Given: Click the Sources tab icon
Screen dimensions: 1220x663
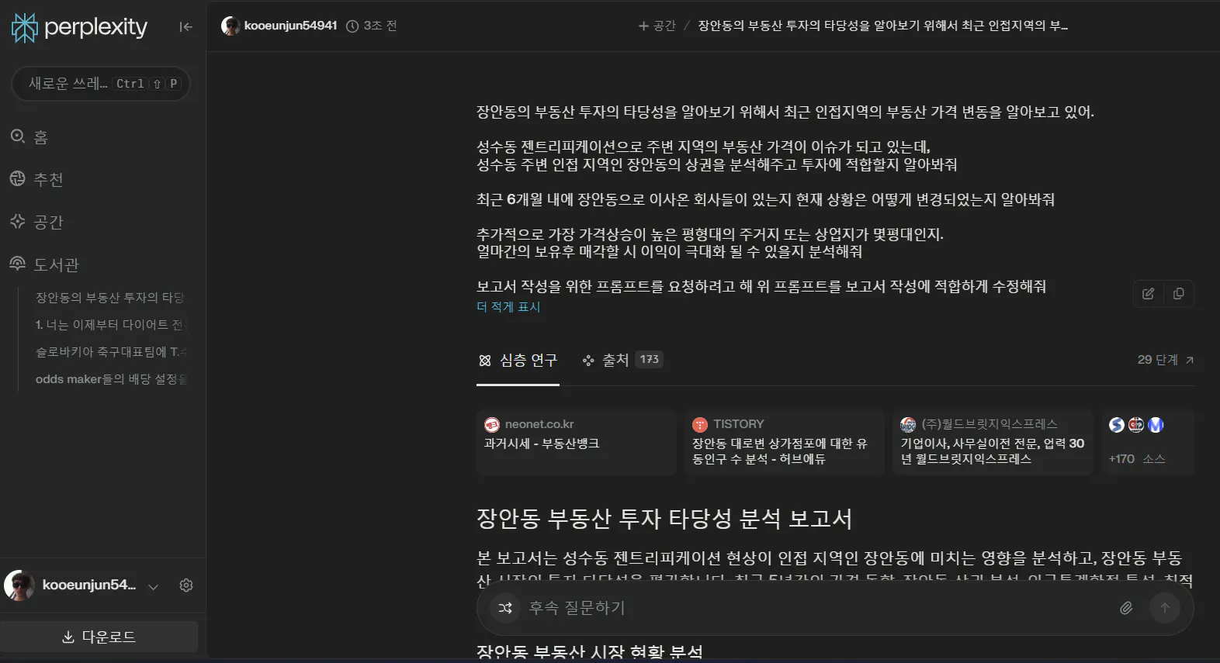Looking at the screenshot, I should 588,361.
